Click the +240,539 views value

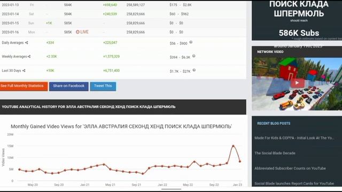coord(110,14)
